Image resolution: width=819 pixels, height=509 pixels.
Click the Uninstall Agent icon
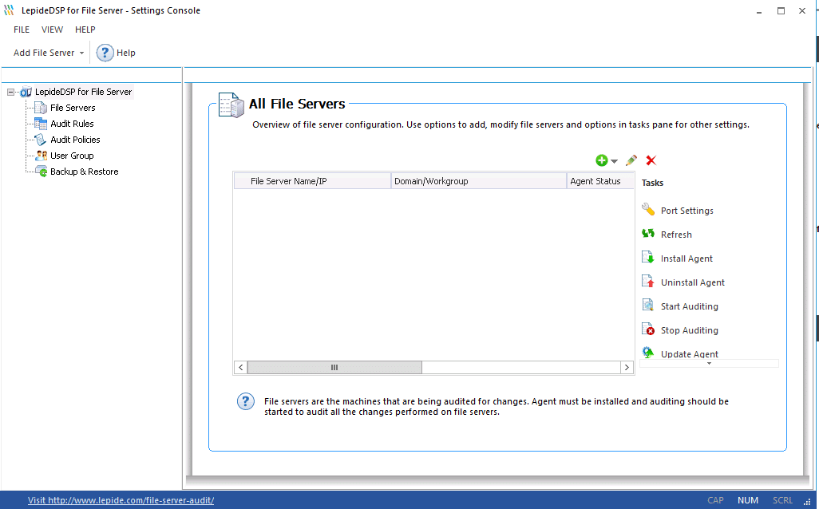[647, 281]
